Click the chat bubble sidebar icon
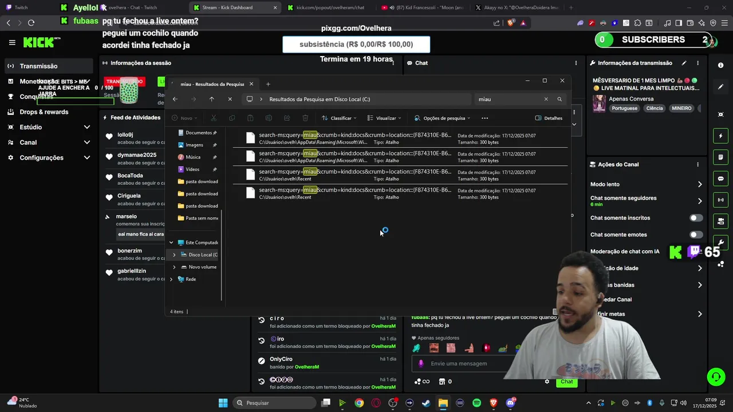Viewport: 733px width, 412px height. tap(720, 179)
